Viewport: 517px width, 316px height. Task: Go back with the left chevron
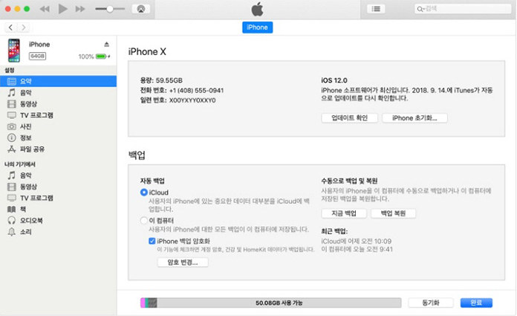10,28
